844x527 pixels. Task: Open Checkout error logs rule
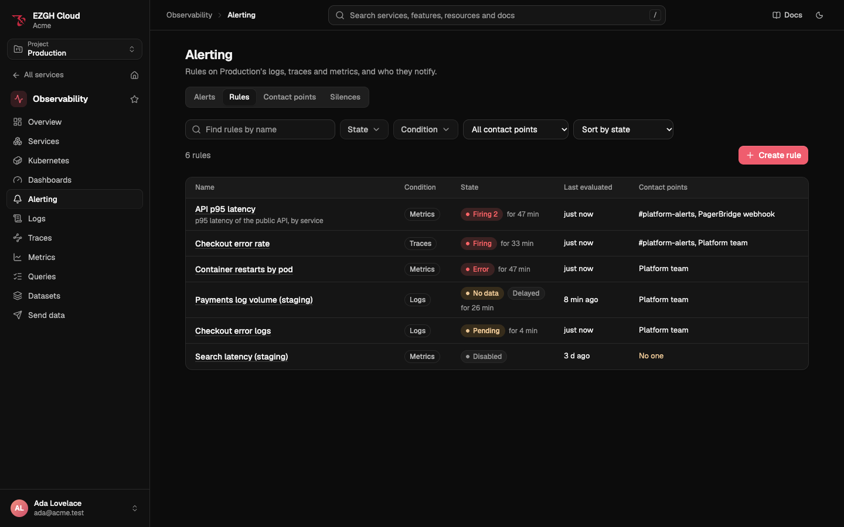(x=233, y=331)
